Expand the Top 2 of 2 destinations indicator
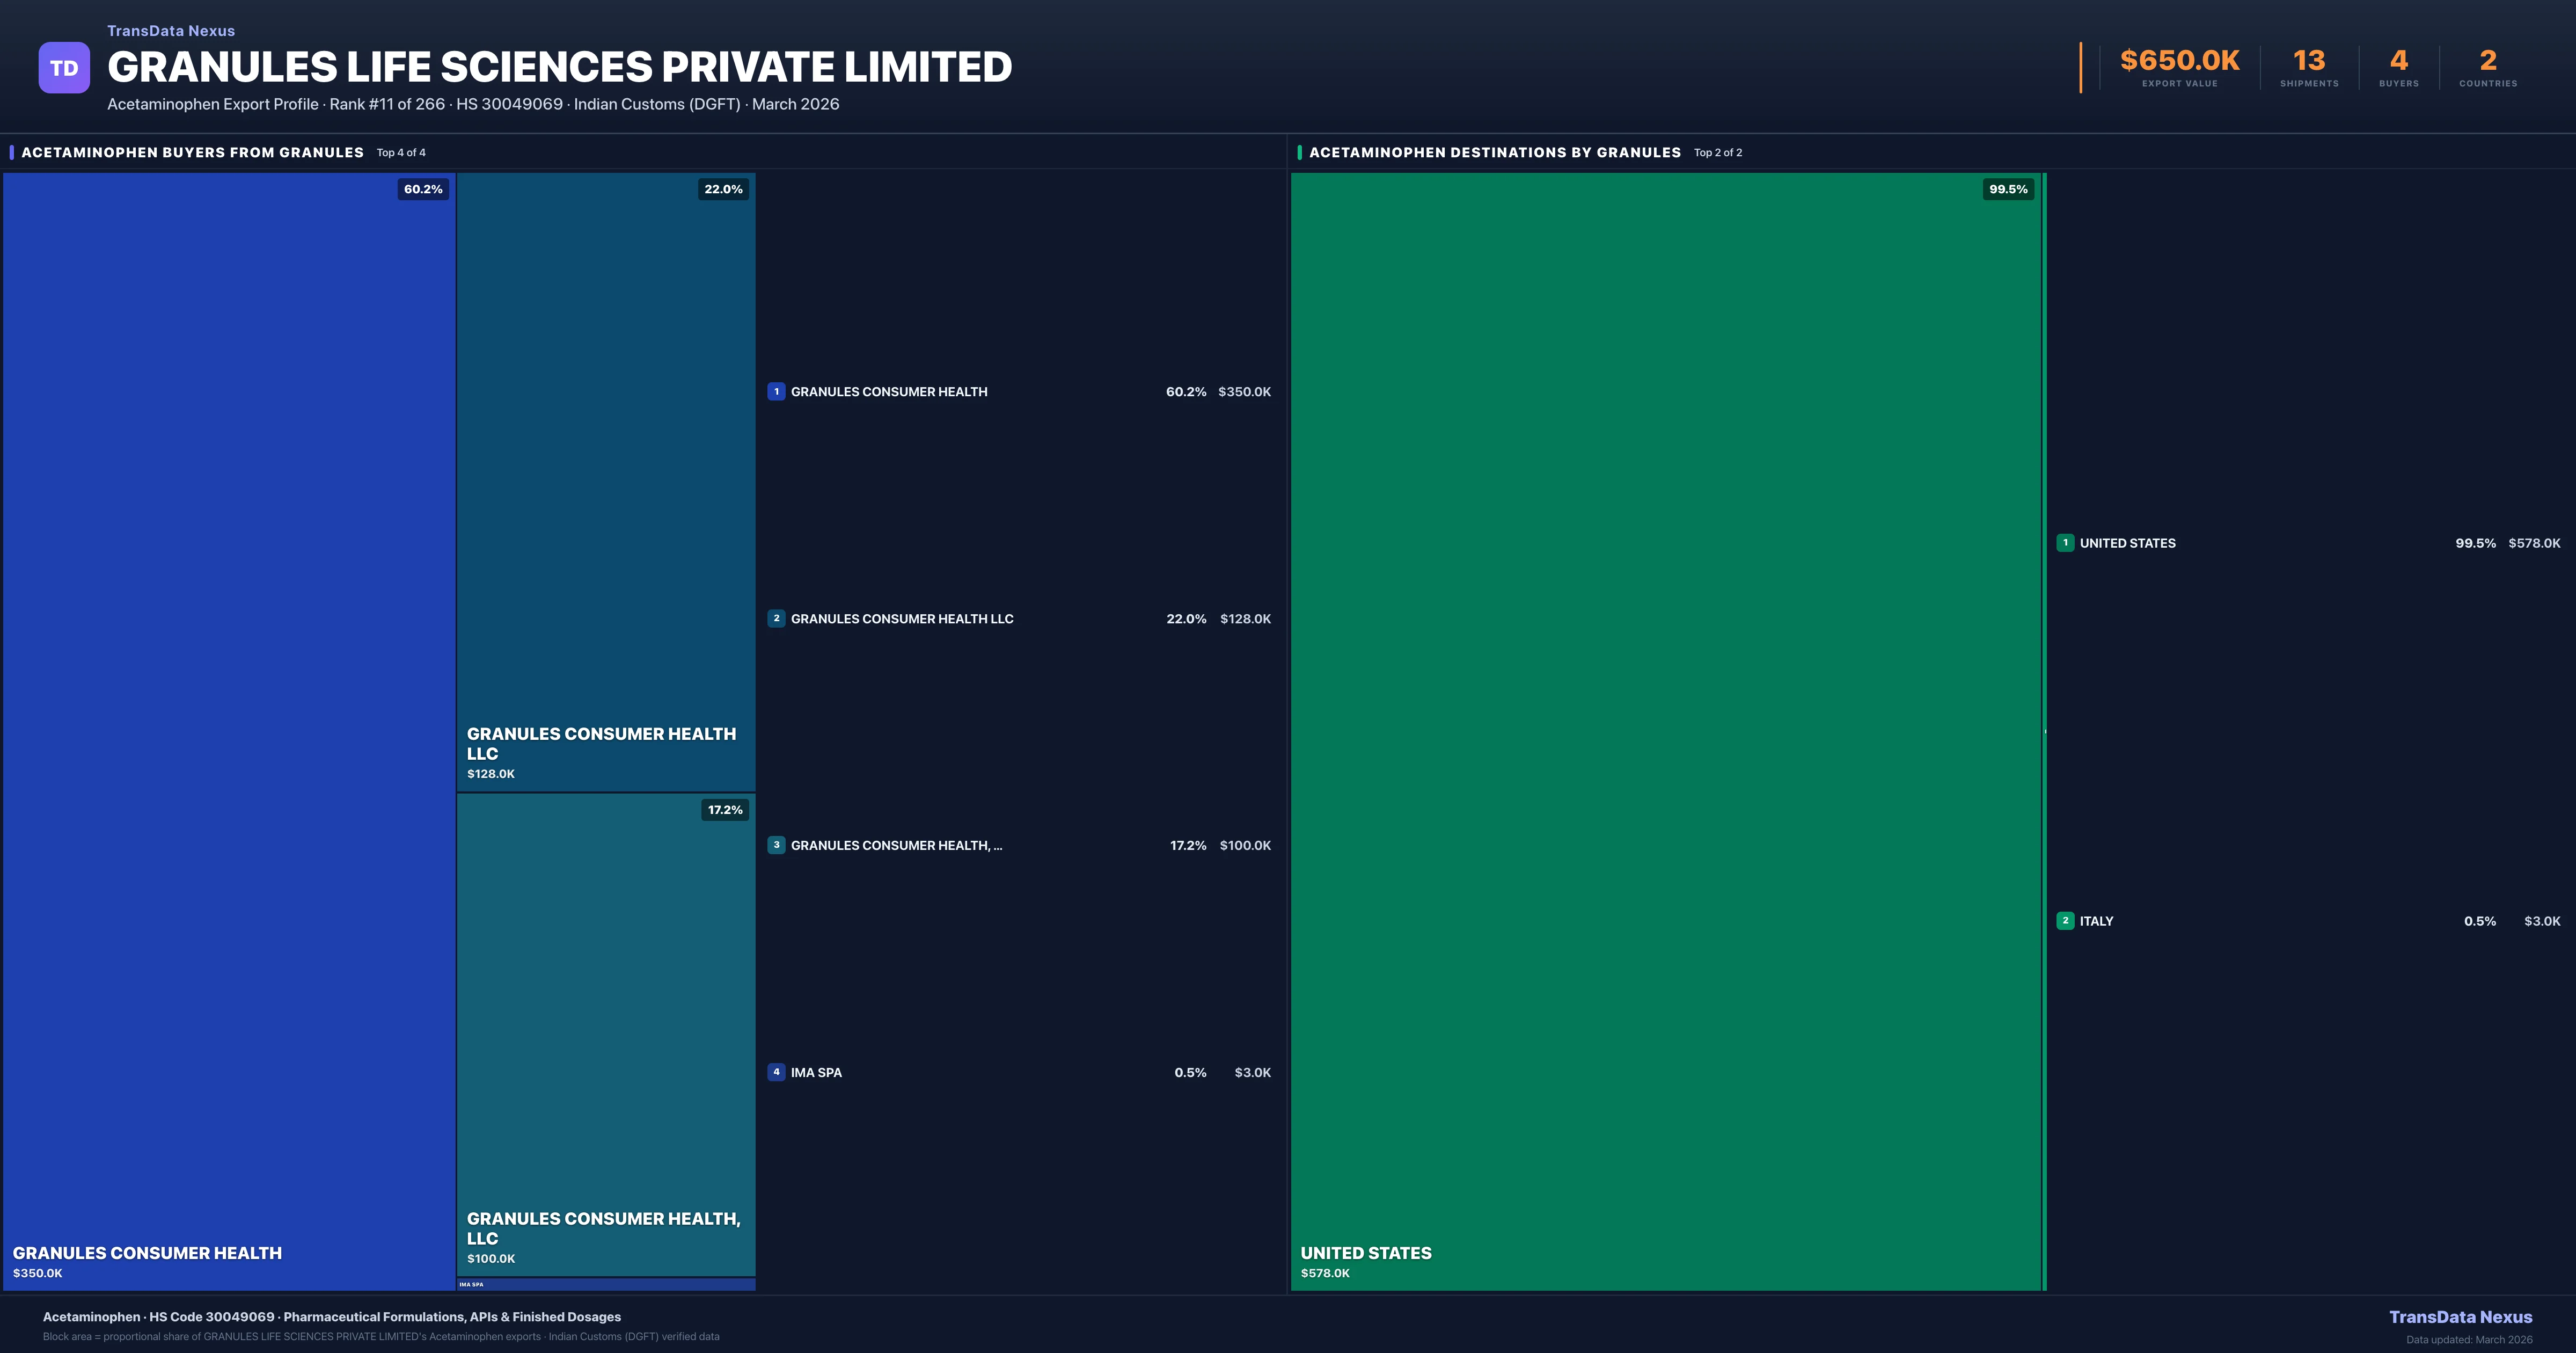 (1718, 152)
